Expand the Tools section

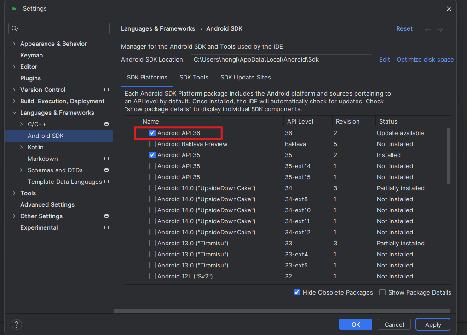pos(14,193)
